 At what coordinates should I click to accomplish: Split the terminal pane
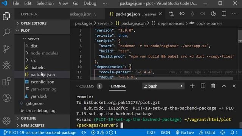click(203, 86)
